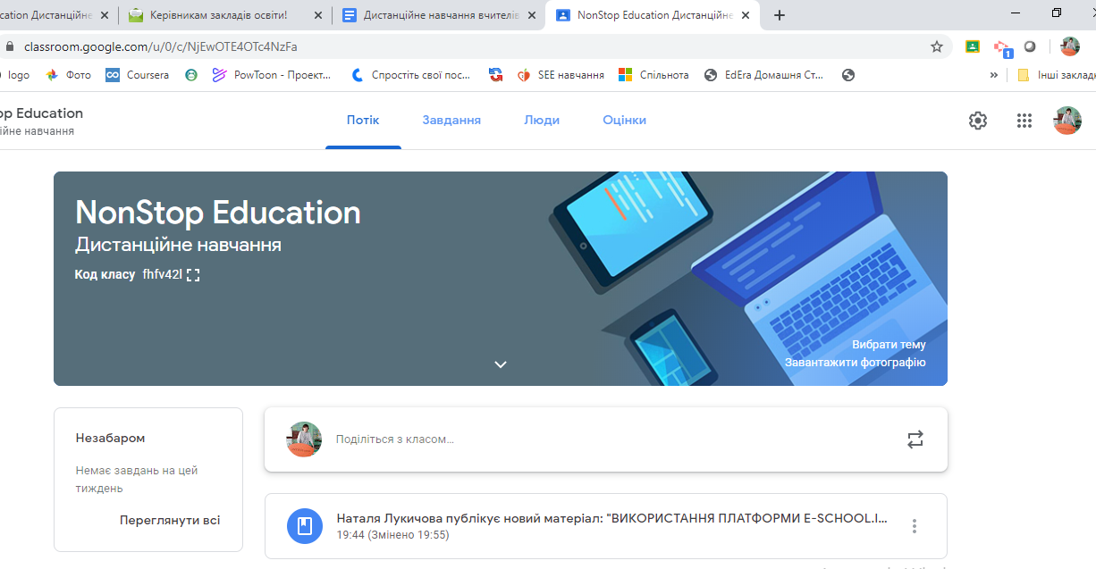This screenshot has width=1096, height=569.
Task: Open green circular bookmark icon
Action: click(190, 75)
